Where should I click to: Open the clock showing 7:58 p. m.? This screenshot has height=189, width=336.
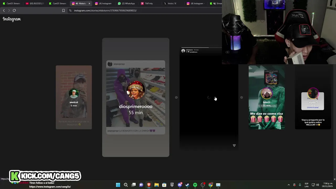tap(328, 185)
